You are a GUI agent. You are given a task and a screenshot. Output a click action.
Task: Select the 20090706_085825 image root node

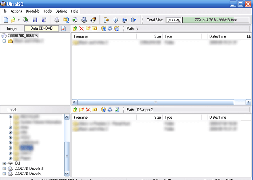coord(23,36)
